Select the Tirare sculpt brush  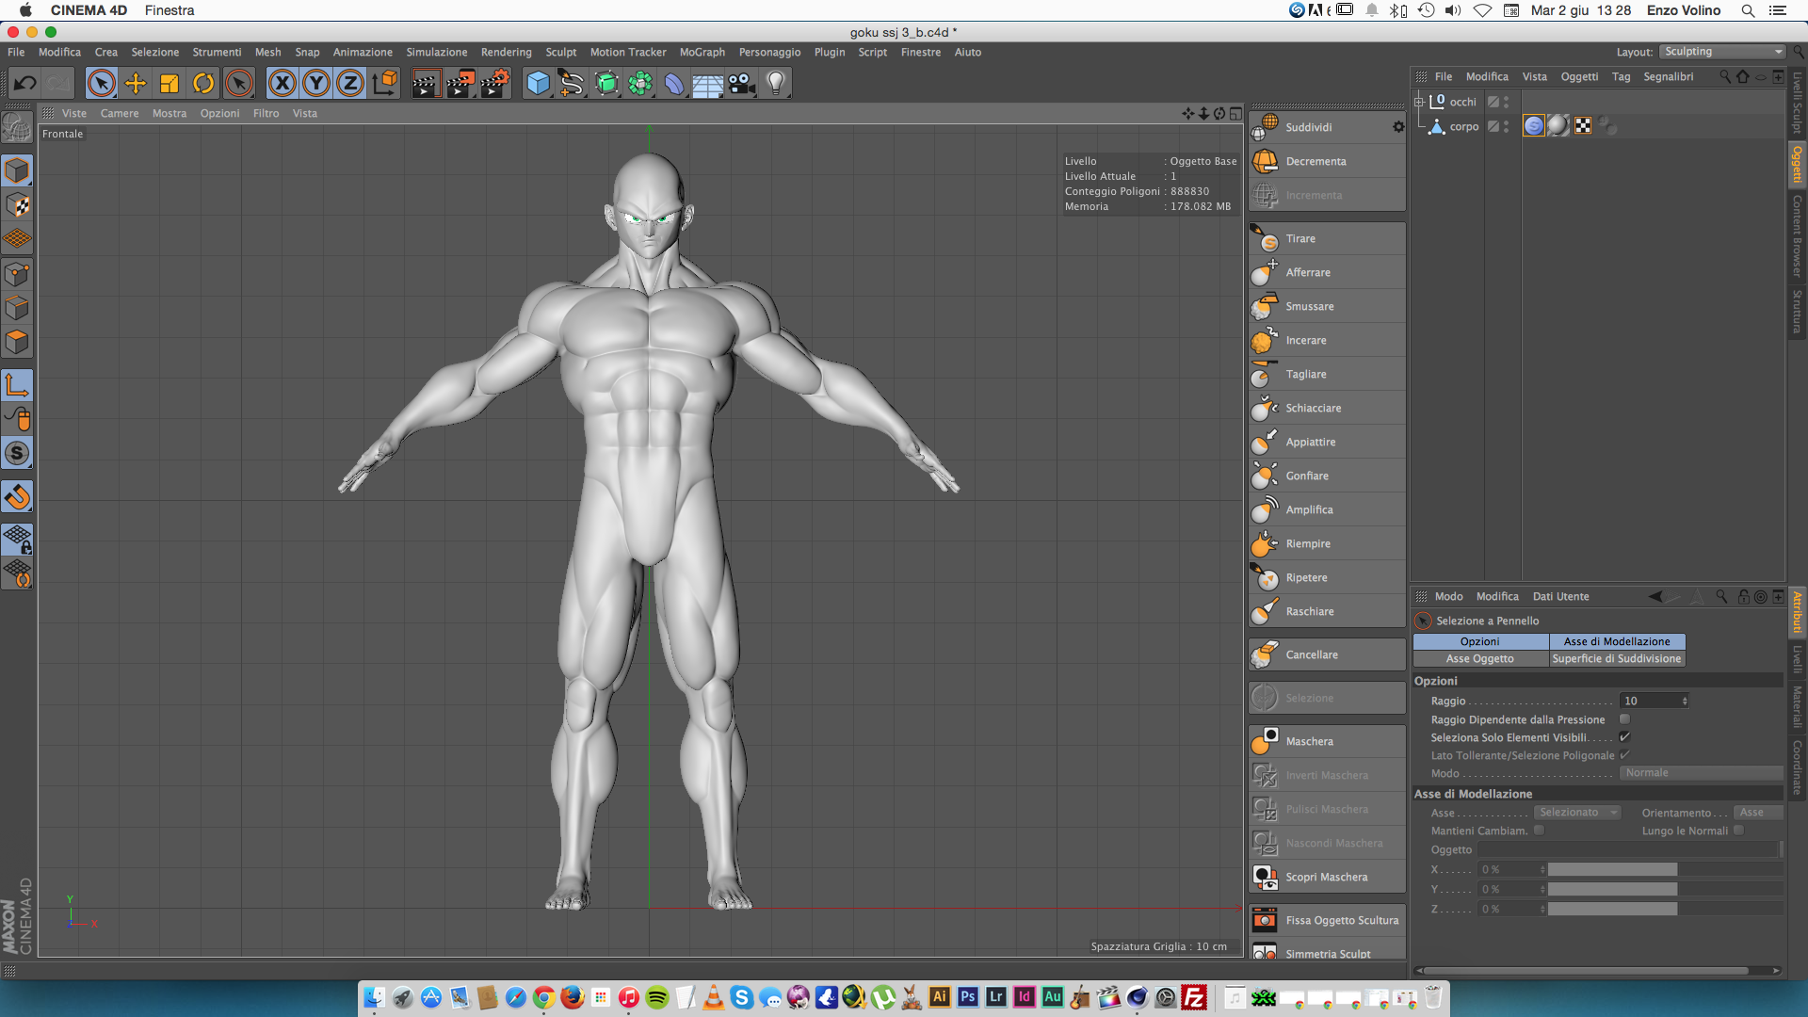point(1299,239)
